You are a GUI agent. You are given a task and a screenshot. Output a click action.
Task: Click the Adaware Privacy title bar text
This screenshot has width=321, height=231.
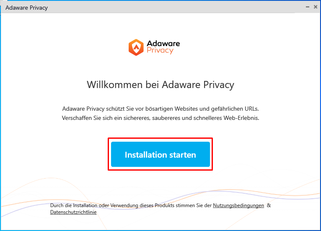click(27, 8)
